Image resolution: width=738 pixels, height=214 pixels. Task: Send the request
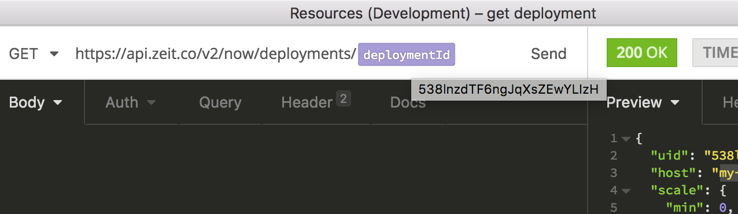[x=548, y=54]
